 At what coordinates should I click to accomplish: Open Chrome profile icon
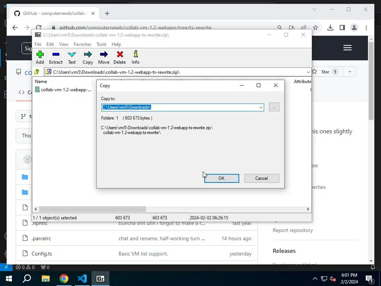pos(354,28)
